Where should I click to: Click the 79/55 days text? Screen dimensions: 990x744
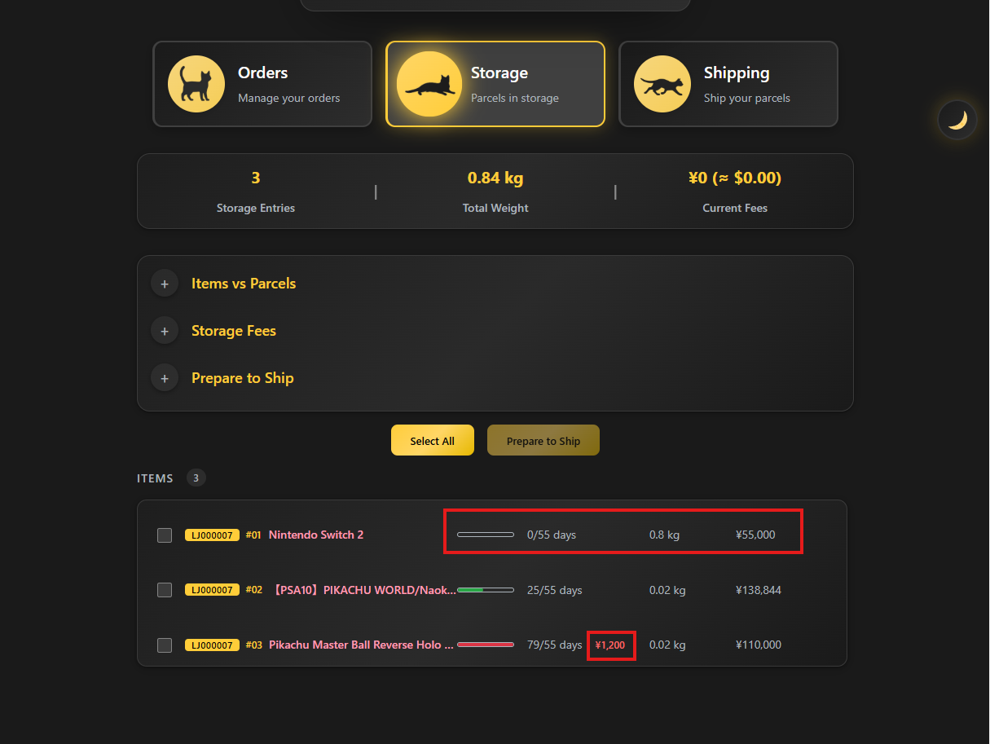555,645
